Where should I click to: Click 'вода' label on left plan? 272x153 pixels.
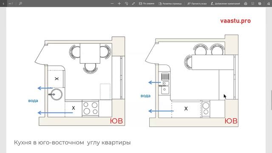click(33, 101)
